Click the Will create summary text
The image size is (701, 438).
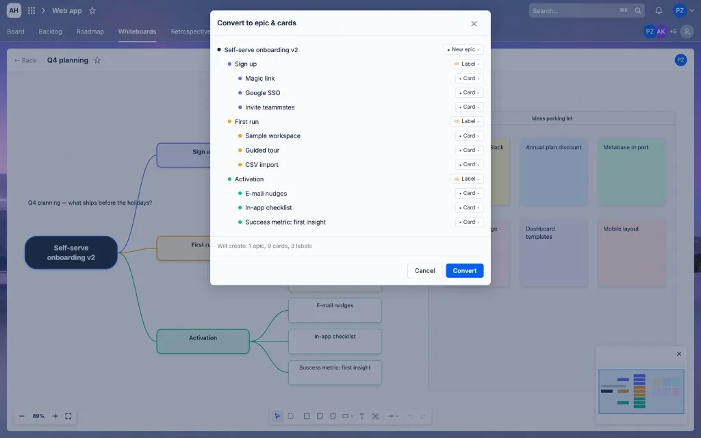coord(264,246)
